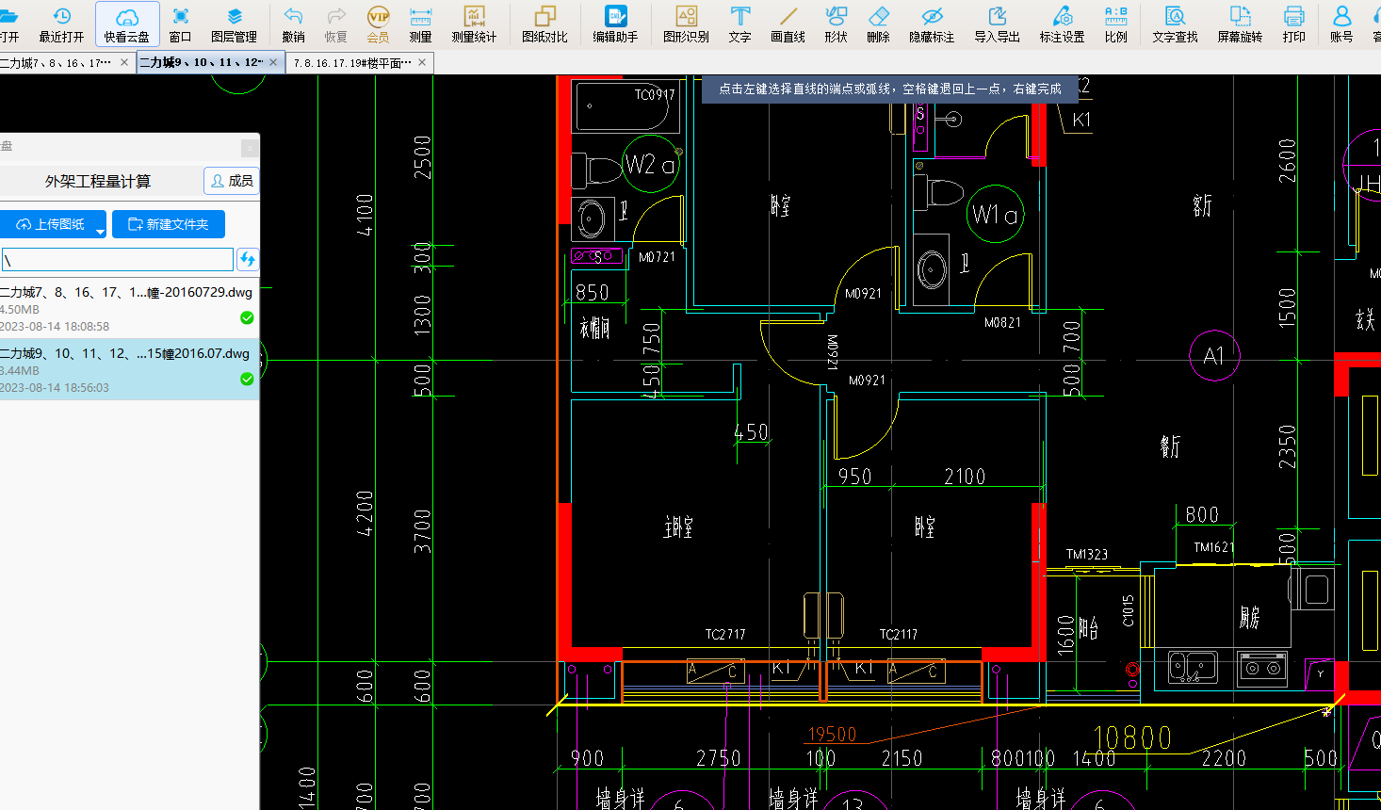Click the M0721 door label
This screenshot has height=810, width=1381.
657,257
